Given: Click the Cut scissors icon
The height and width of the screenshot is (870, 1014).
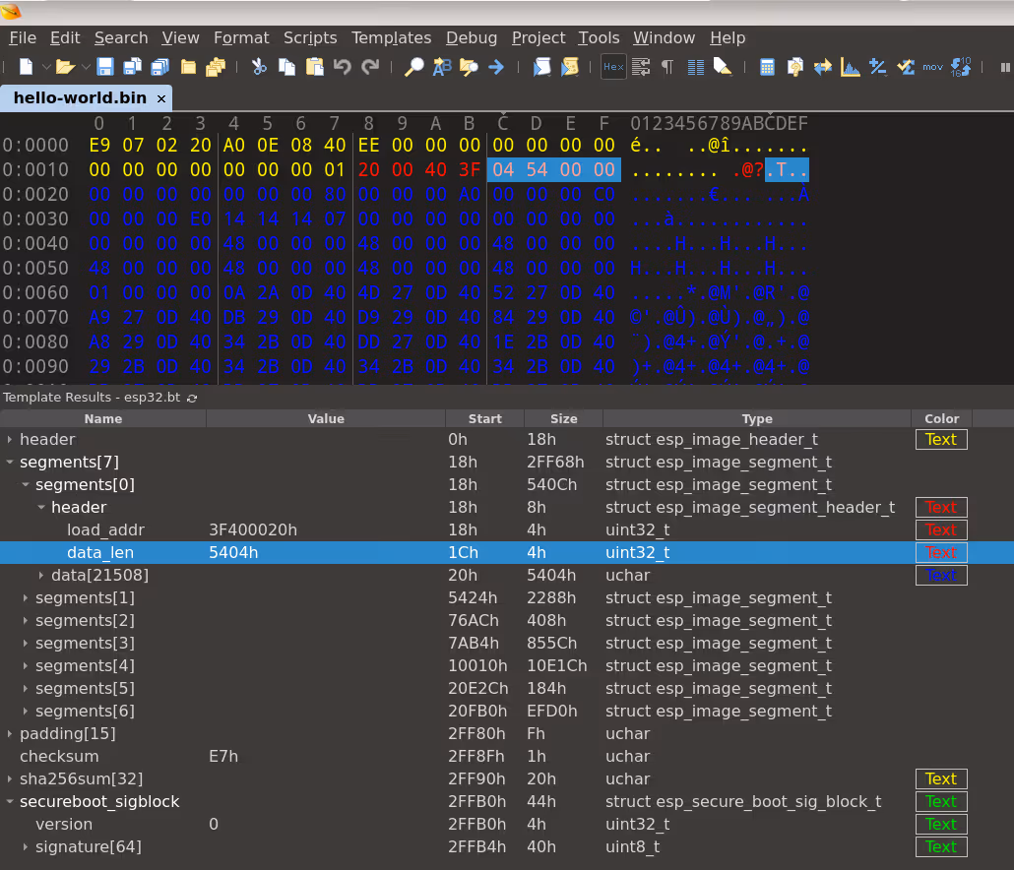Looking at the screenshot, I should point(259,67).
